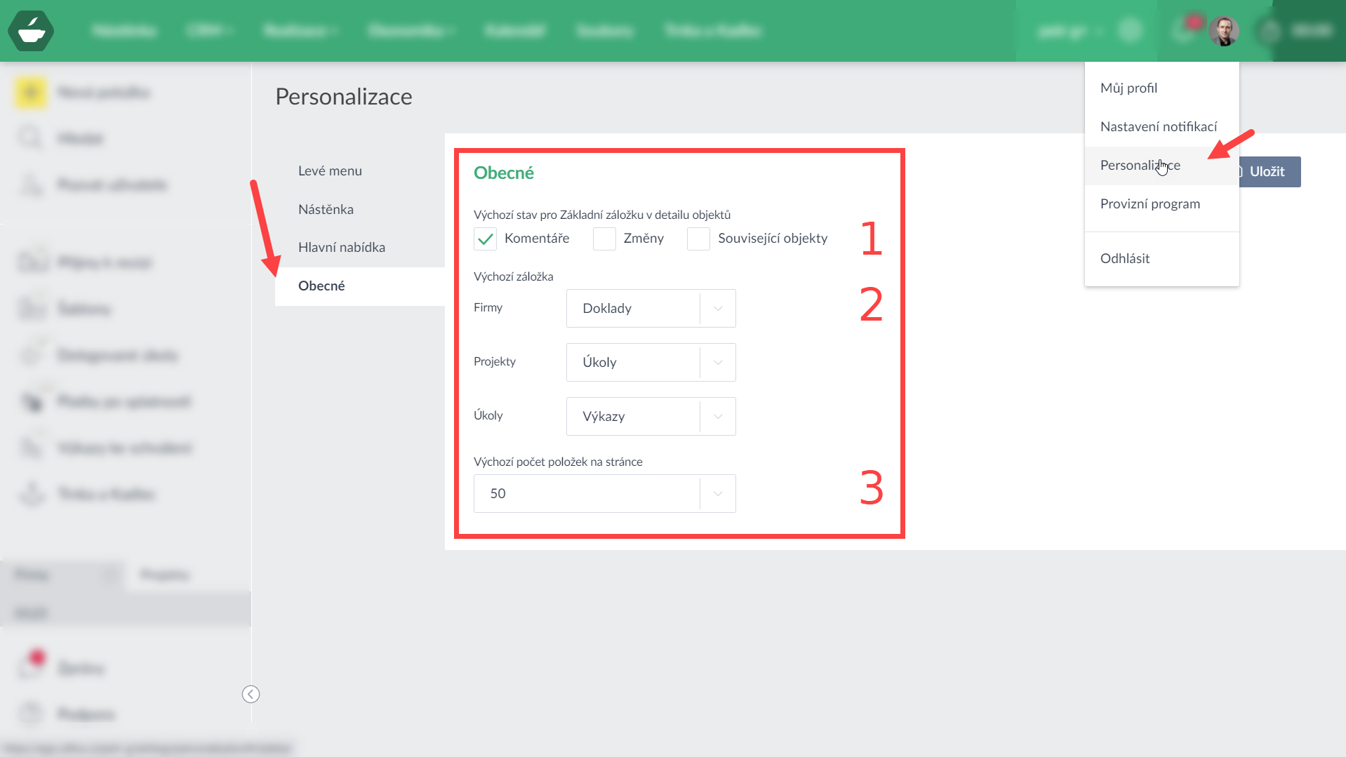Viewport: 1346px width, 757px height.
Task: Click the notification bell with red badge
Action: [x=1185, y=31]
